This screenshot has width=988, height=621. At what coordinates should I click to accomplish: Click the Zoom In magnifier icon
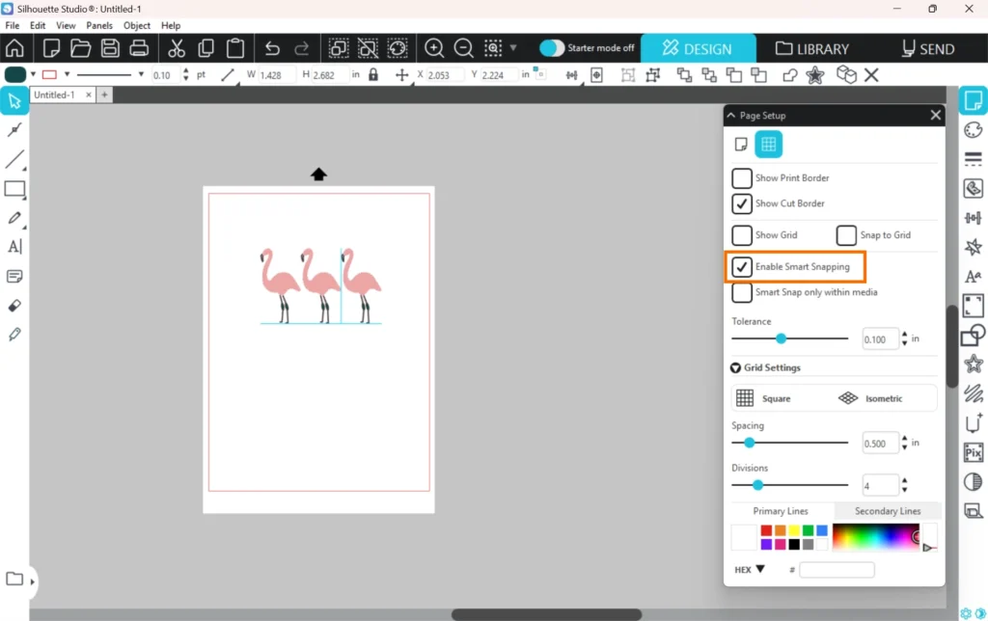[x=434, y=48]
